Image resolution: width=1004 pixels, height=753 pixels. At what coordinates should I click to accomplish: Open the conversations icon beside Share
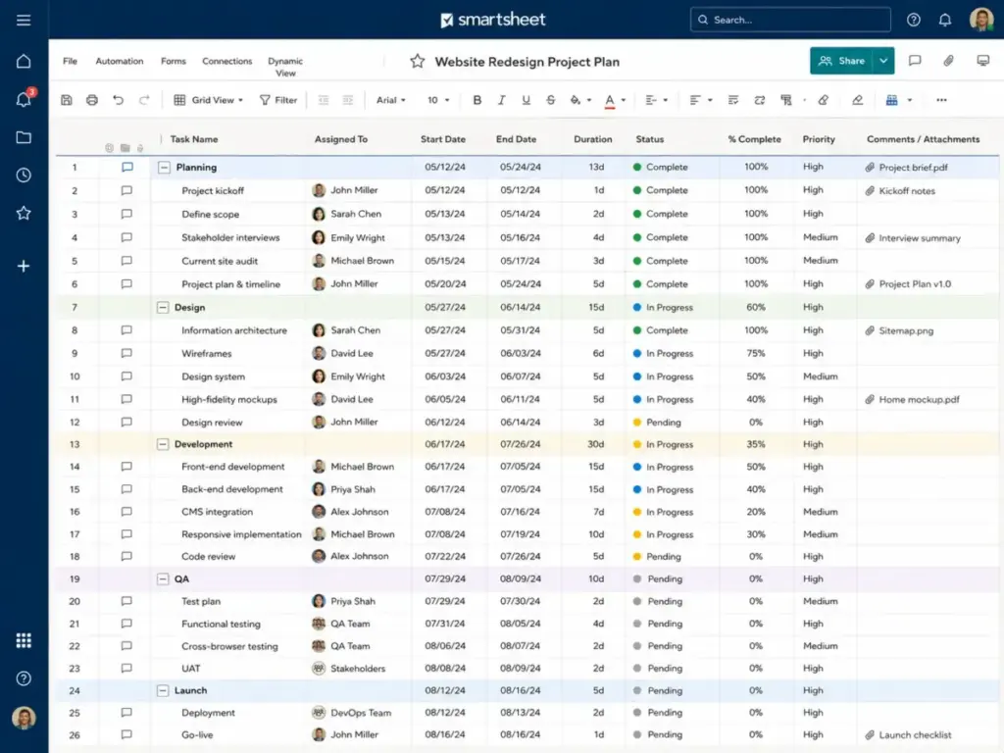click(915, 61)
